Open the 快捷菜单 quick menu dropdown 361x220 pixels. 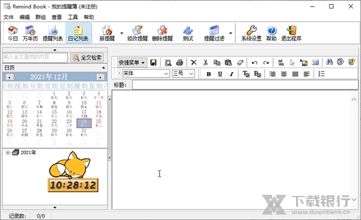[x=132, y=63]
